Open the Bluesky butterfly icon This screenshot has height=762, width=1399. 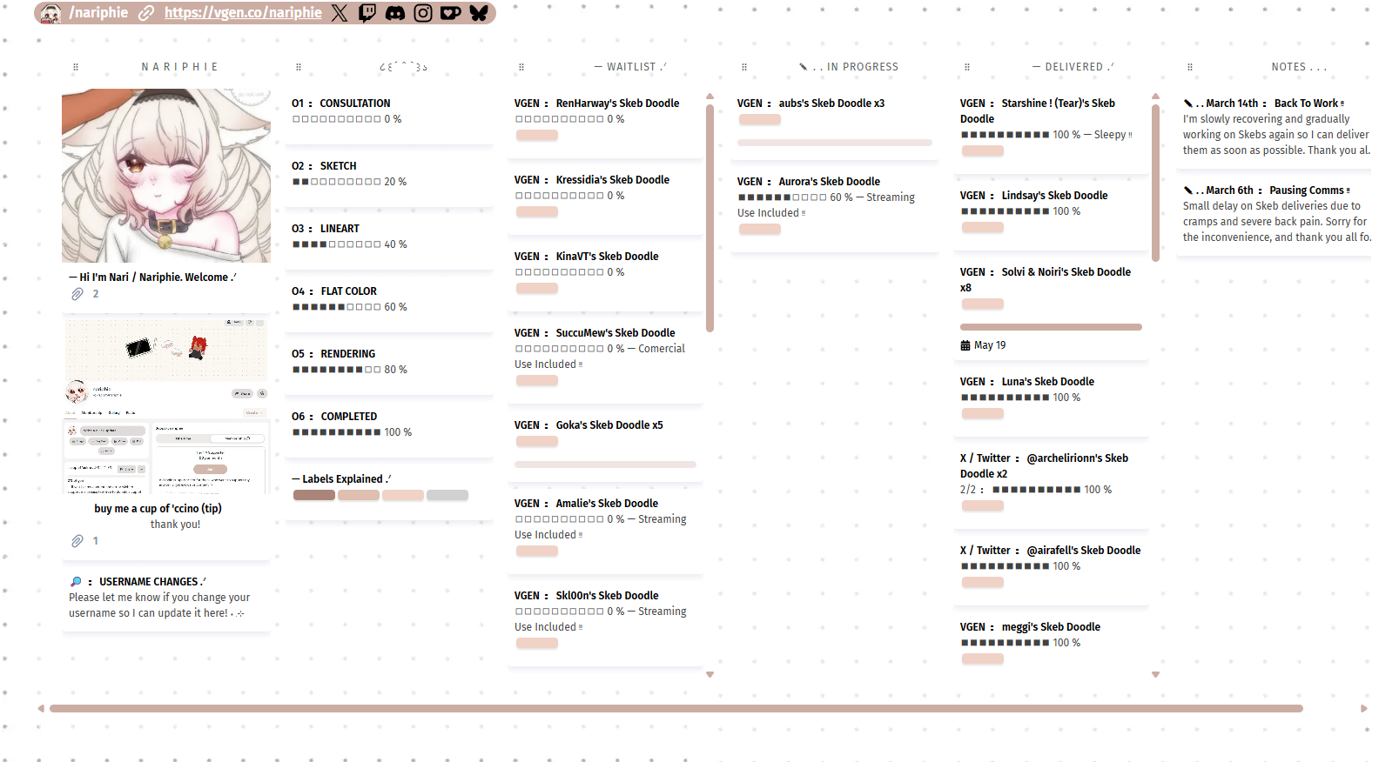point(479,13)
